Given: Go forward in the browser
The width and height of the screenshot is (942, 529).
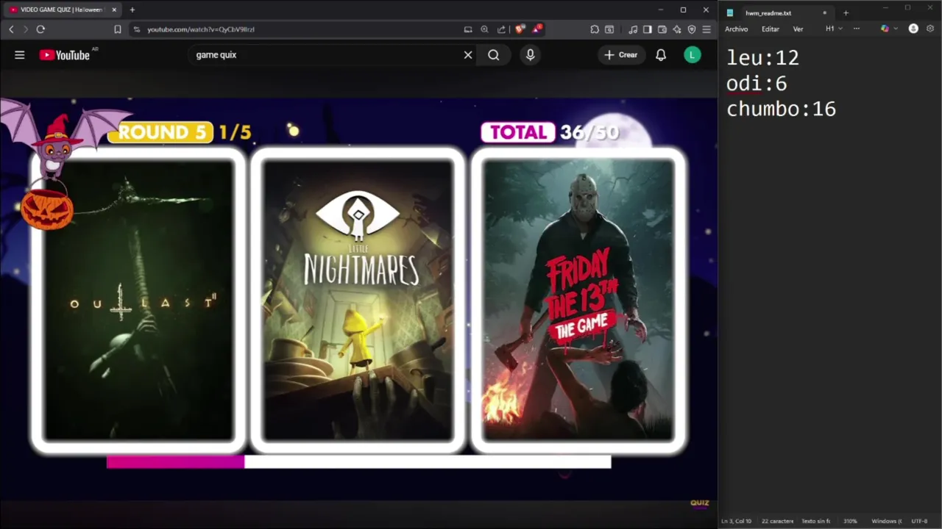Looking at the screenshot, I should pos(25,29).
